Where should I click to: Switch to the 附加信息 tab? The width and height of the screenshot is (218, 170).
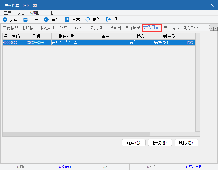(30, 28)
